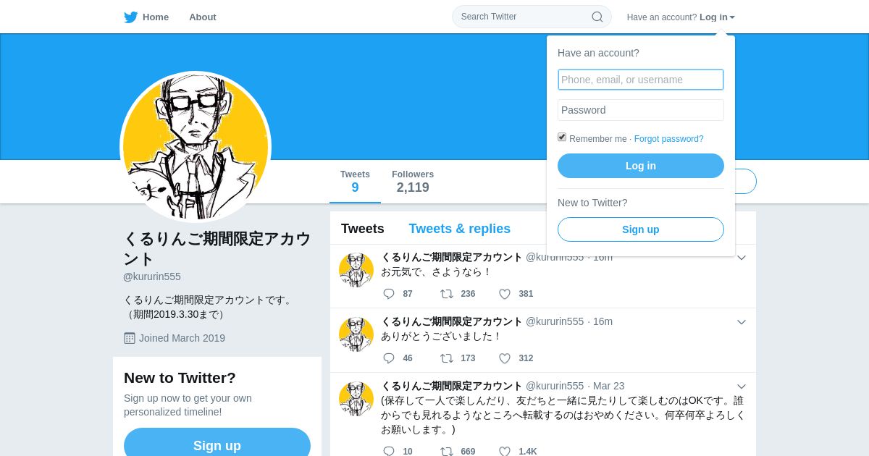Retweet the tweet with 173 retweets
Screen dimensions: 869x456
click(x=447, y=358)
